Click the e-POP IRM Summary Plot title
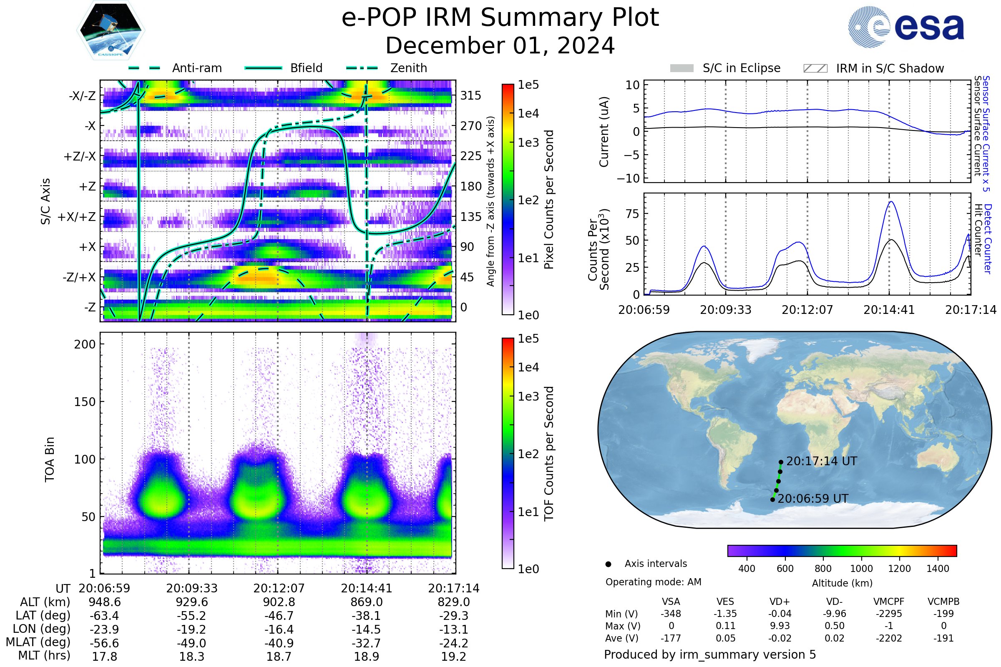This screenshot has height=667, width=1001. 500,18
